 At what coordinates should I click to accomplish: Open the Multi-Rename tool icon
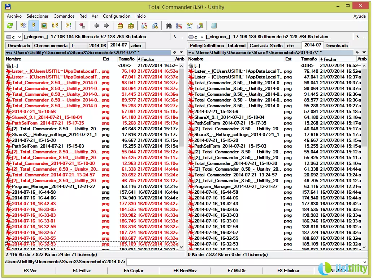[179, 26]
